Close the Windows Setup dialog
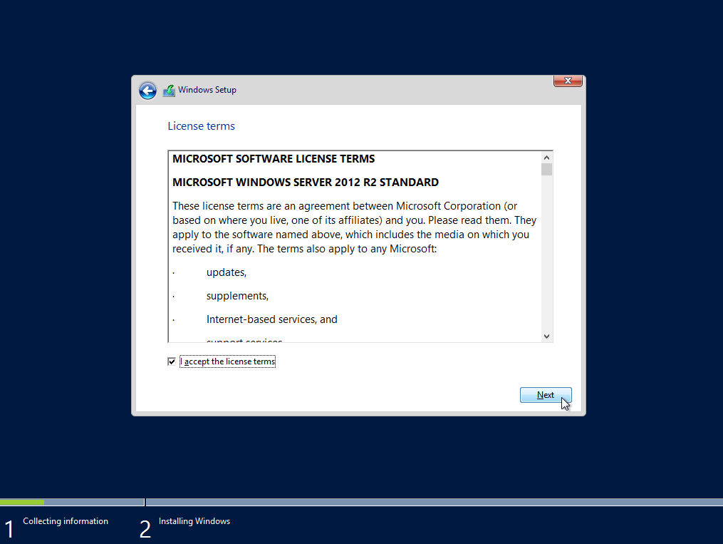723x544 pixels. pyautogui.click(x=568, y=81)
